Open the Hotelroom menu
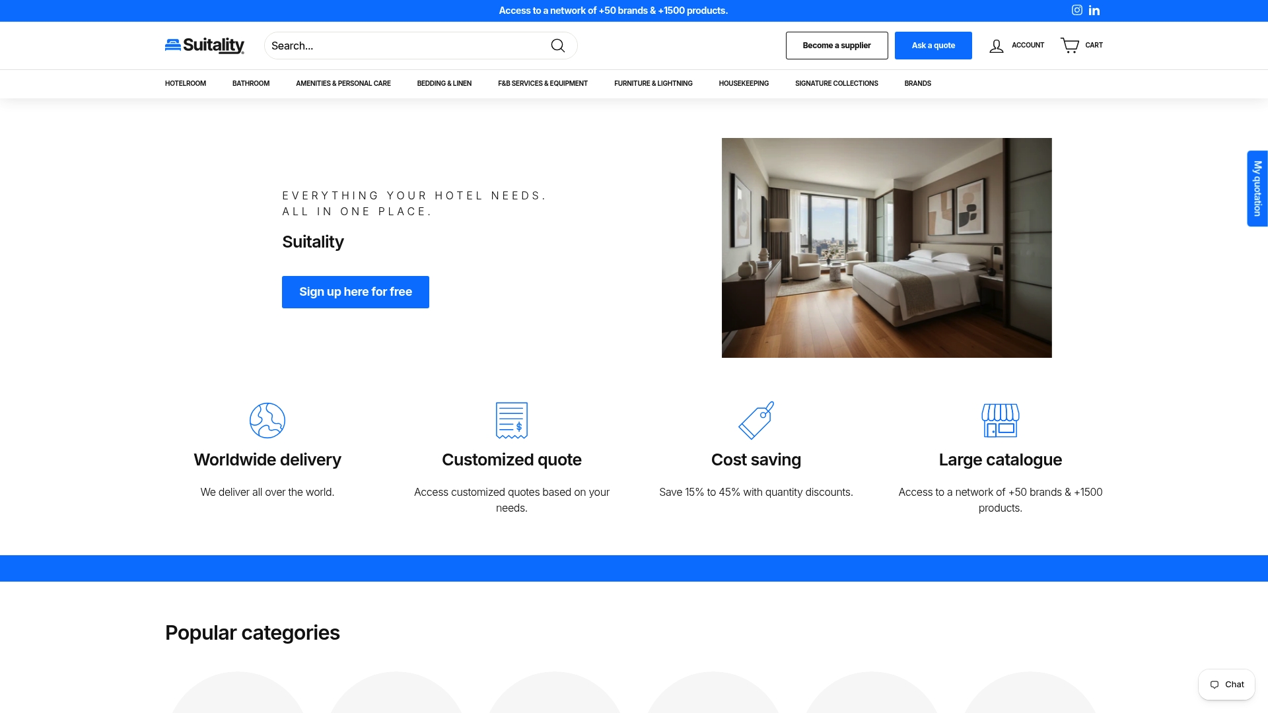Image resolution: width=1268 pixels, height=713 pixels. point(186,84)
